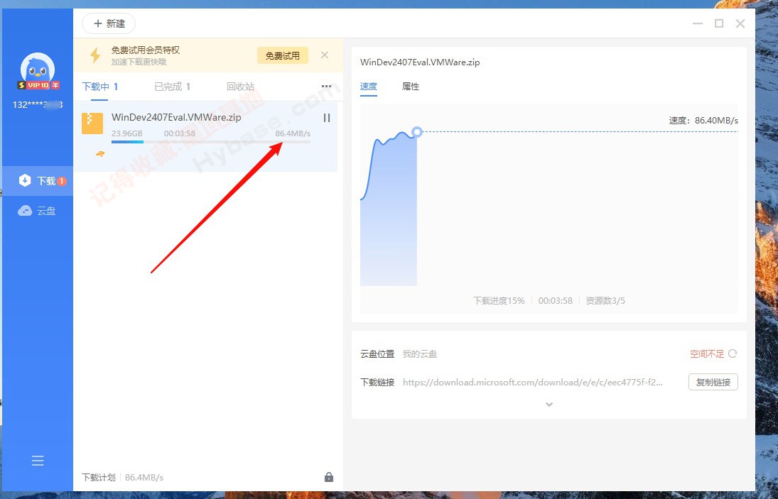
Task: Click the download link URL text
Action: point(532,382)
